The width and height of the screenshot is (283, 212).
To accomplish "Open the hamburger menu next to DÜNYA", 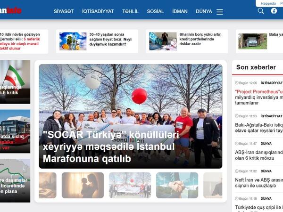I will (220, 12).
